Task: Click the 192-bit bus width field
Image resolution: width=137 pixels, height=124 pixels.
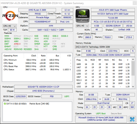Action: [x=129, y=26]
